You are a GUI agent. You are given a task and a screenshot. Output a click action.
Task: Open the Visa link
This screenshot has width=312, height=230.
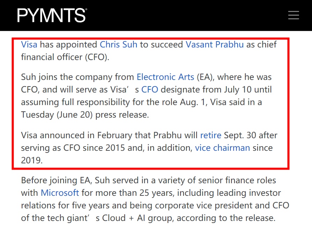coord(29,44)
